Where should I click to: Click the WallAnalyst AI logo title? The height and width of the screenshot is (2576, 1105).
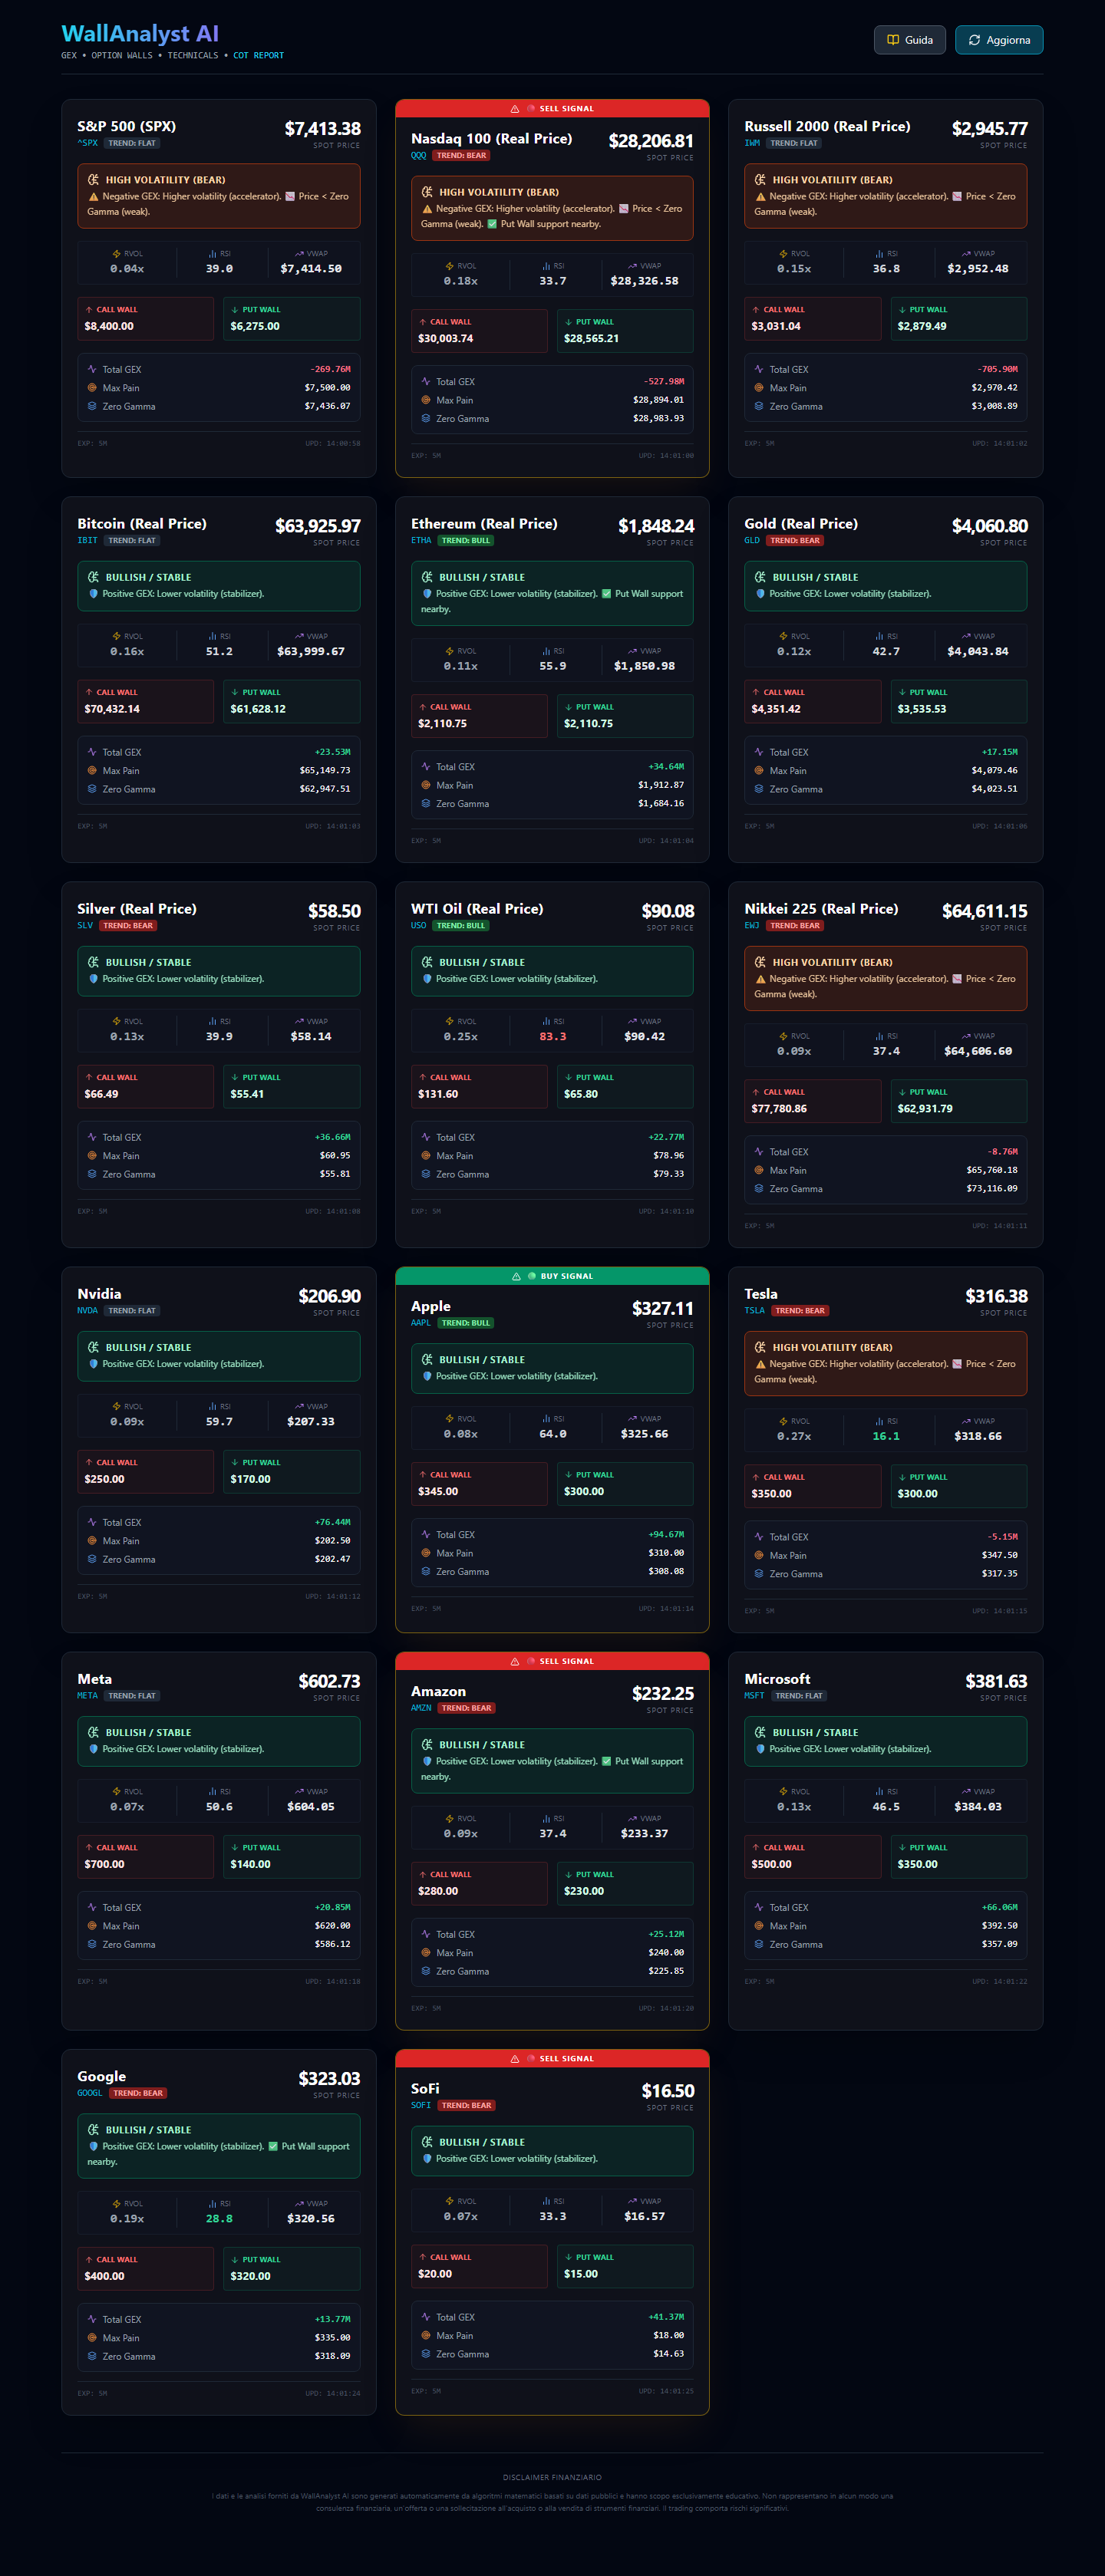click(x=140, y=34)
